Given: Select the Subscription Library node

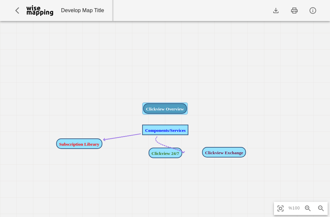Looking at the screenshot, I should click(x=79, y=144).
